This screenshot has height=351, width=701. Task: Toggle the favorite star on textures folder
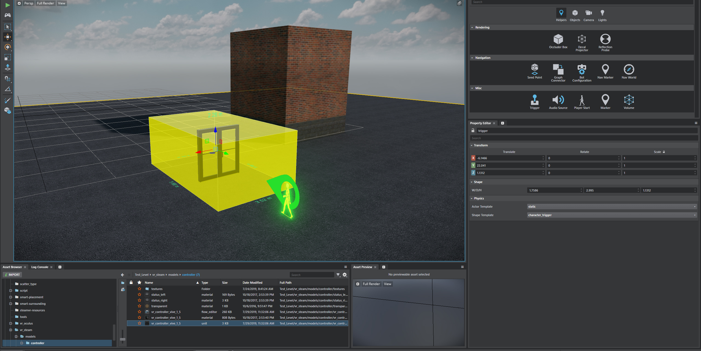tap(140, 289)
